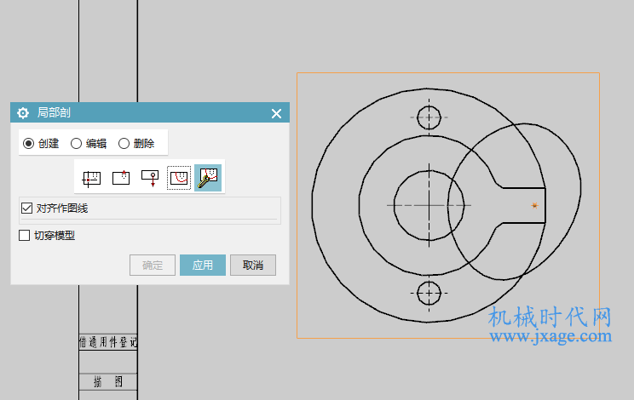The height and width of the screenshot is (400, 634).
Task: Click the 描图 title block cell
Action: [x=108, y=381]
